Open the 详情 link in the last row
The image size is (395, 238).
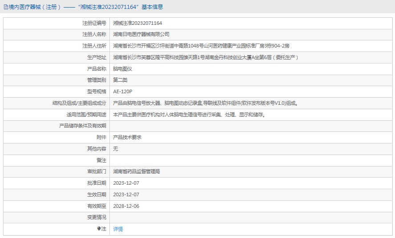[118, 229]
